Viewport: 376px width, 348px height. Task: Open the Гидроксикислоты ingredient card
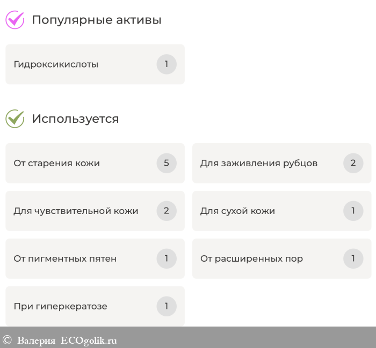point(81,64)
